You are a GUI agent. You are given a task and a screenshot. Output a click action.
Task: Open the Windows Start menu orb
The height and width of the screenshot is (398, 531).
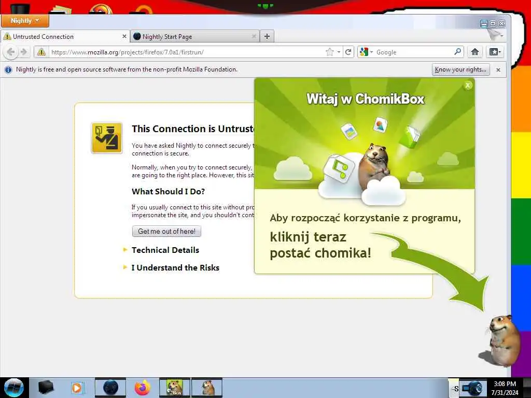(x=13, y=388)
